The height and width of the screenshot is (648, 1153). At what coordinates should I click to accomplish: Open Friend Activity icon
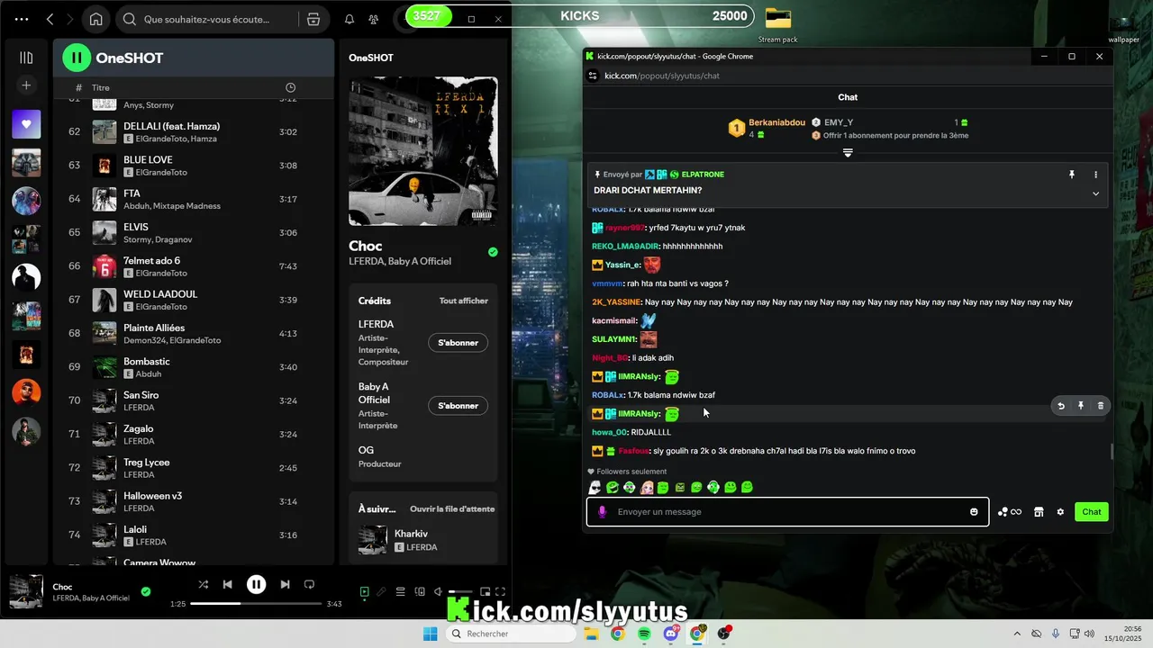(x=374, y=19)
